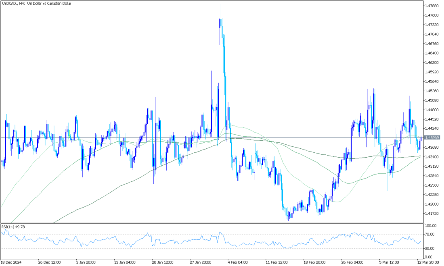Screen dimensions: 444x266
Task: Click the 11 Feb 12:00 date label
Action: pyautogui.click(x=276, y=262)
